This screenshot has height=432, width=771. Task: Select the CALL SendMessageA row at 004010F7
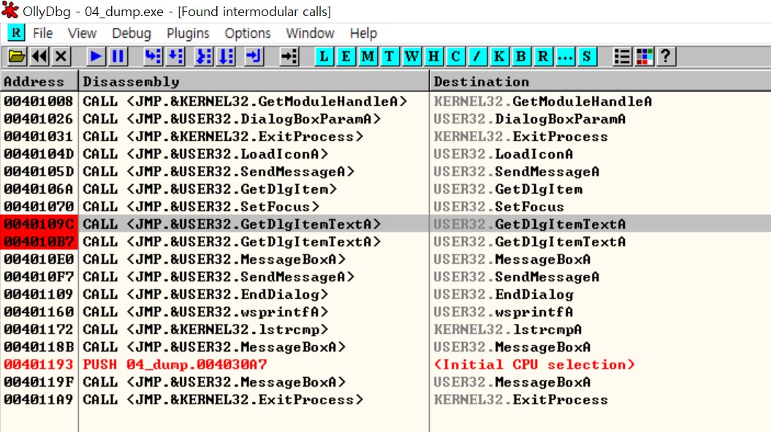pyautogui.click(x=386, y=277)
